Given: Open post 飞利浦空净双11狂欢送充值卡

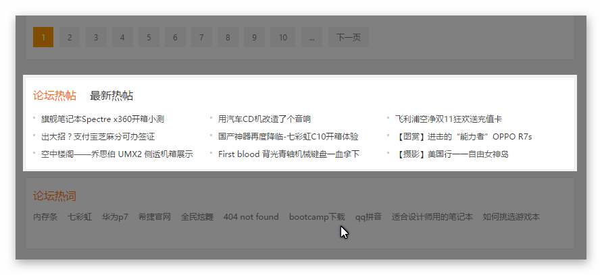Looking at the screenshot, I should 449,119.
